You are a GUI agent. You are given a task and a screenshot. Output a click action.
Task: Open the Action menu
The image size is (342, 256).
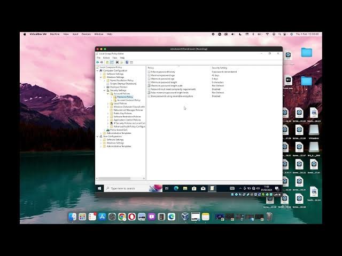click(x=106, y=58)
